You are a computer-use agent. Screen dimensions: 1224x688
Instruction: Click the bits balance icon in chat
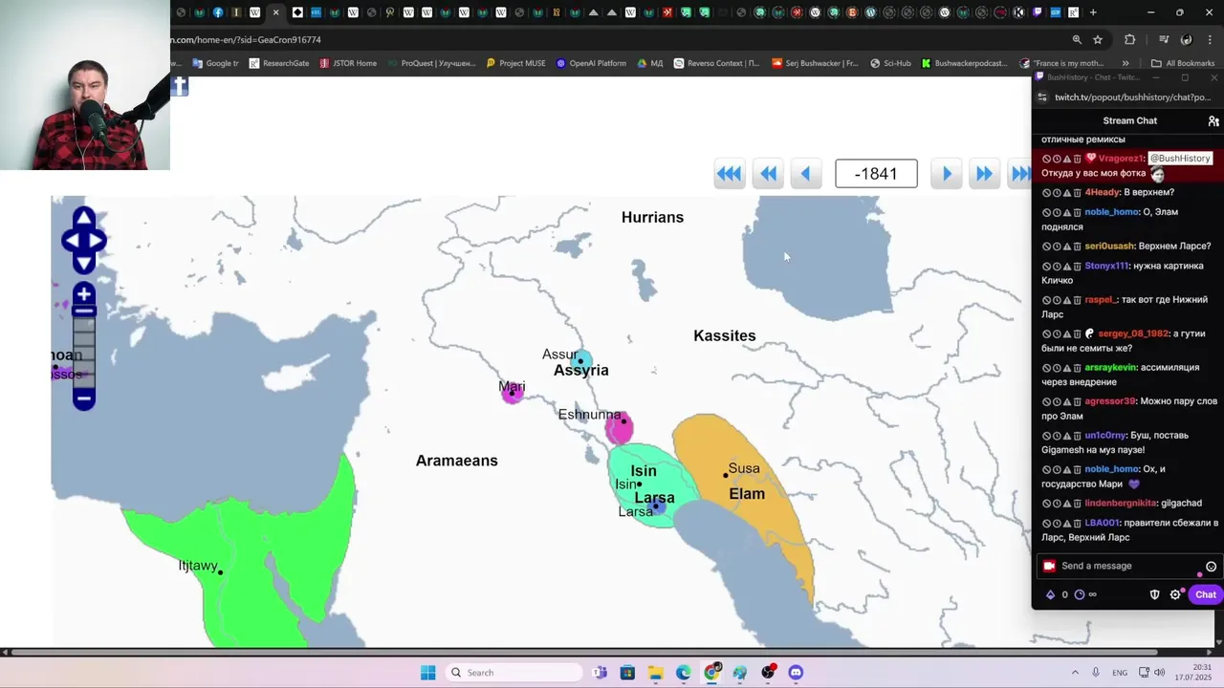[1050, 594]
